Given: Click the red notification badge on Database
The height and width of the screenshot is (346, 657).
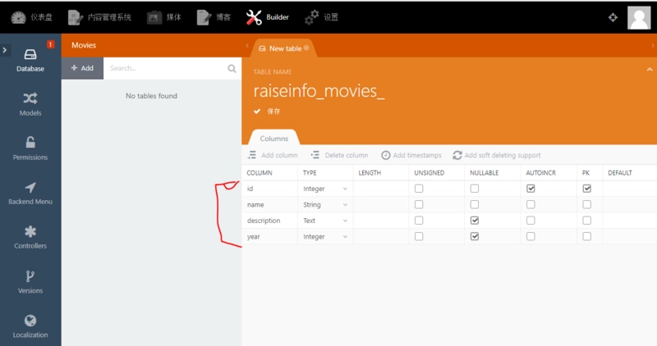Looking at the screenshot, I should [50, 44].
